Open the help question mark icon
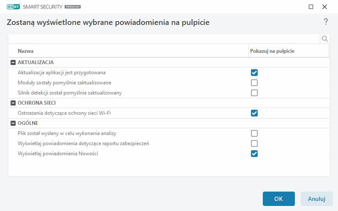Viewport: 338px width, 211px height. [326, 22]
